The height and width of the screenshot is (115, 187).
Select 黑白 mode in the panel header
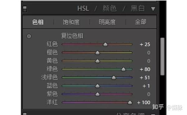[138, 8]
